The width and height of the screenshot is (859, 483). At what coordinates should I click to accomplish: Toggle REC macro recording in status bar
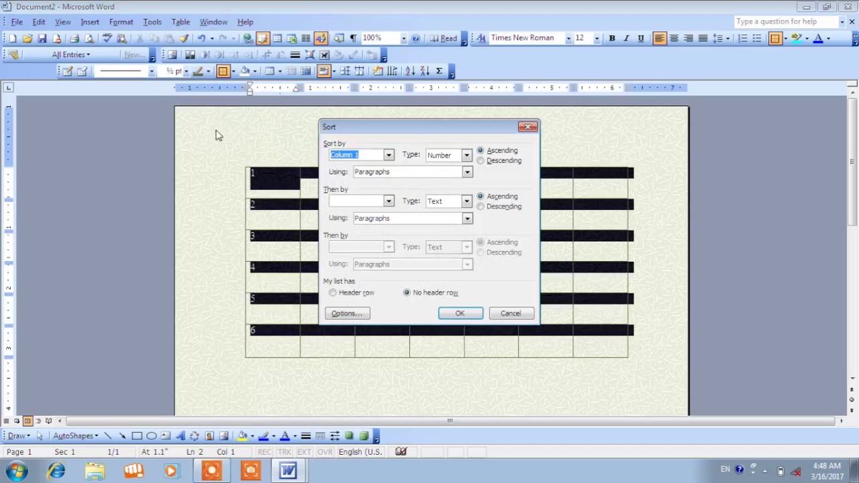[264, 452]
